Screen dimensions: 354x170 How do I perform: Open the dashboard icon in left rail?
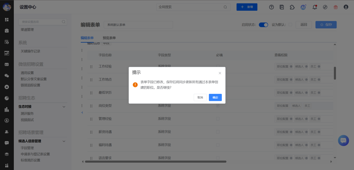pyautogui.click(x=7, y=19)
